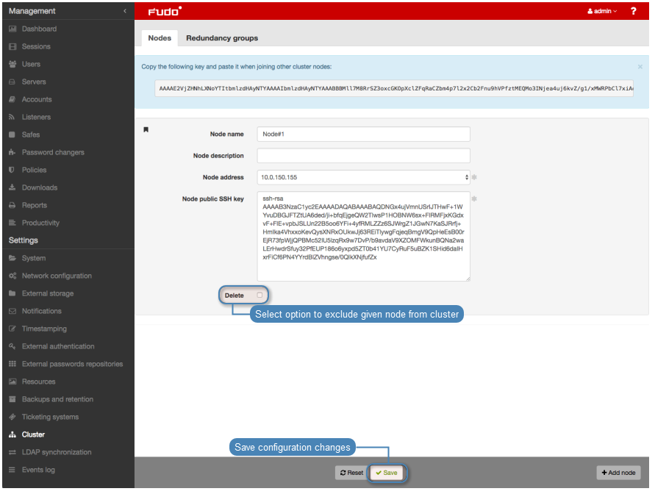This screenshot has height=494, width=655.
Task: Click the External passwords repositories grid icon
Action: (12, 364)
